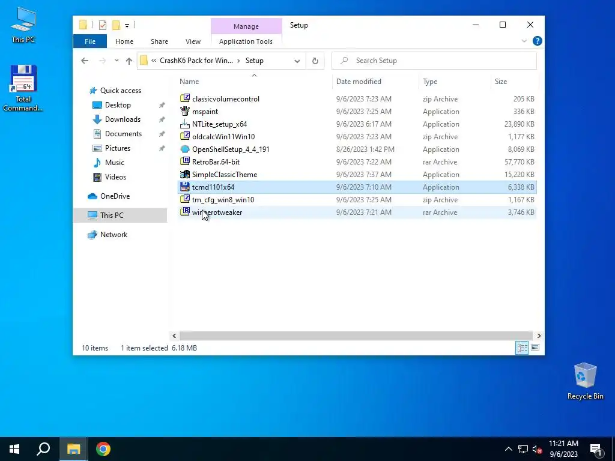This screenshot has width=615, height=461.
Task: Open the Share ribbon tab
Action: pyautogui.click(x=159, y=41)
